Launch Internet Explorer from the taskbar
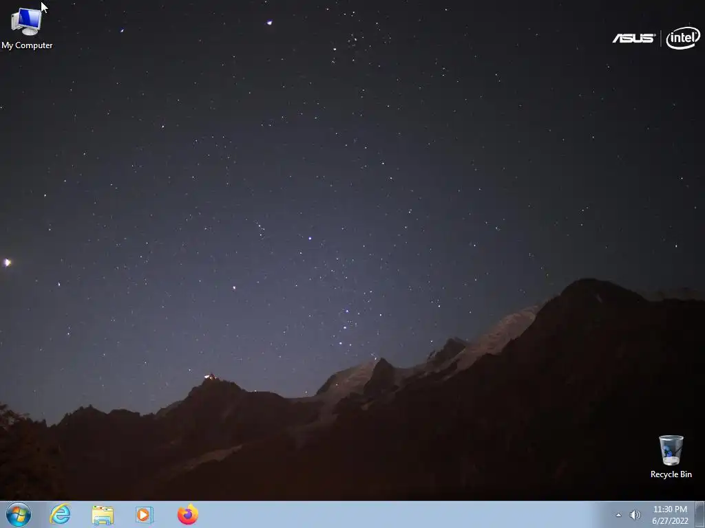Screen dimensions: 705x528 coord(61,514)
